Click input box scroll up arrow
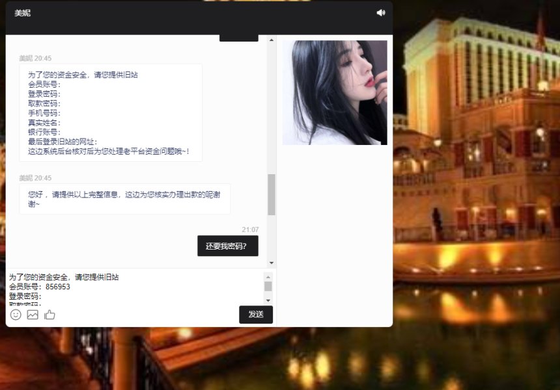This screenshot has height=390, width=560. point(268,277)
